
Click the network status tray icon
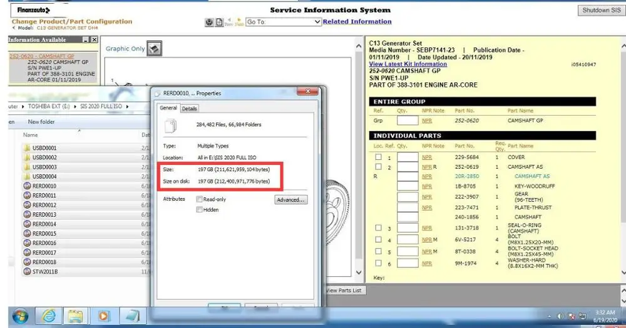coord(582,317)
